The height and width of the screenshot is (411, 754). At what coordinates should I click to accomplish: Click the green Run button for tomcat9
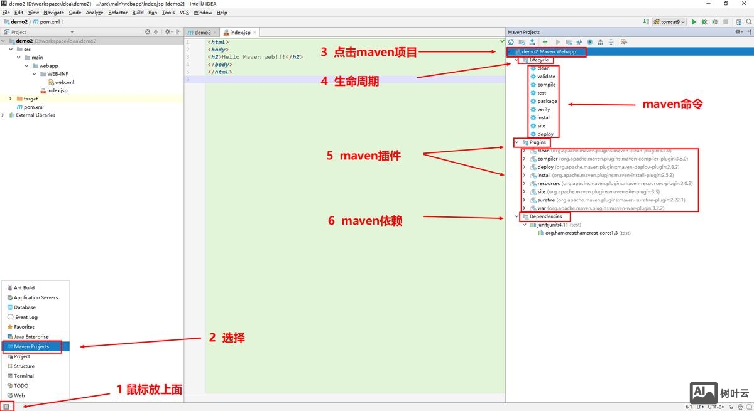[x=694, y=22]
